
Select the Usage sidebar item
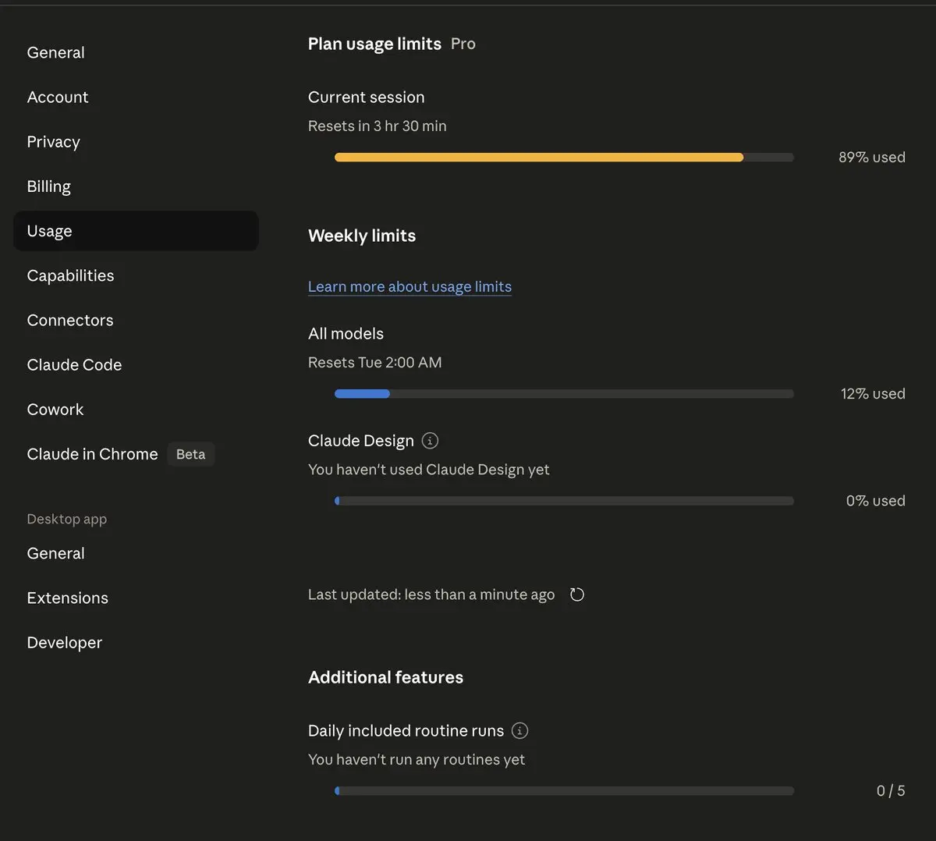(136, 231)
